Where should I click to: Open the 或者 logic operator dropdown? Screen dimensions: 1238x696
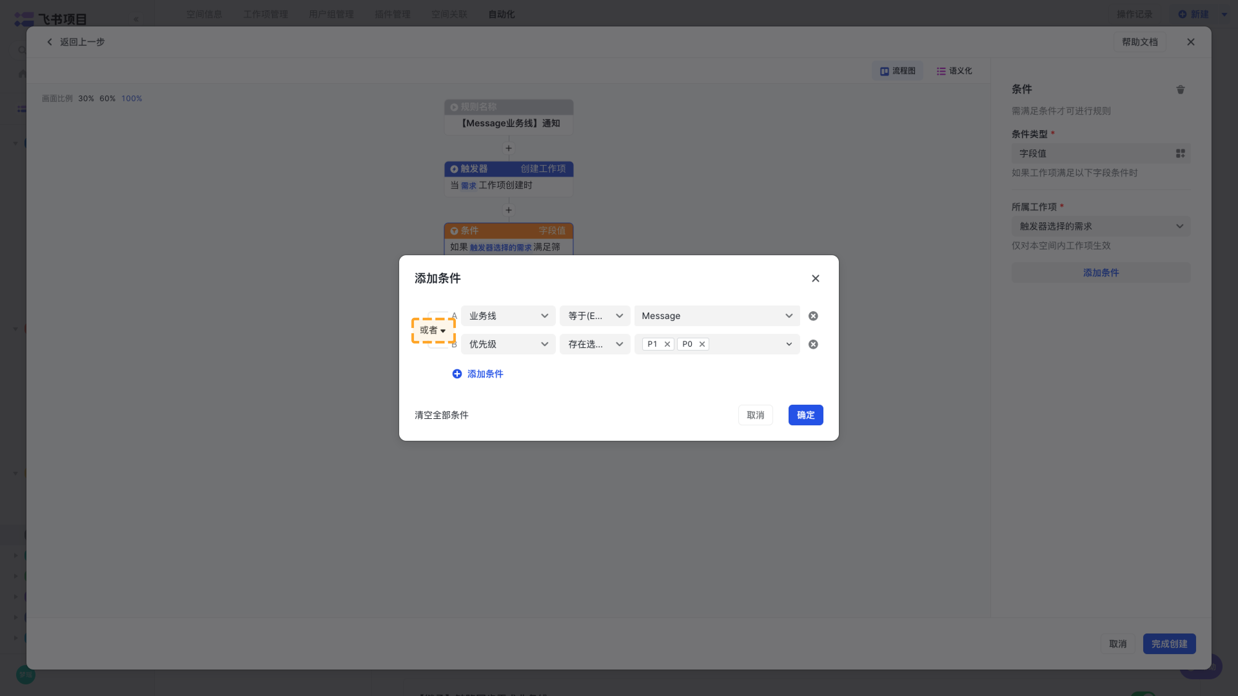(433, 331)
